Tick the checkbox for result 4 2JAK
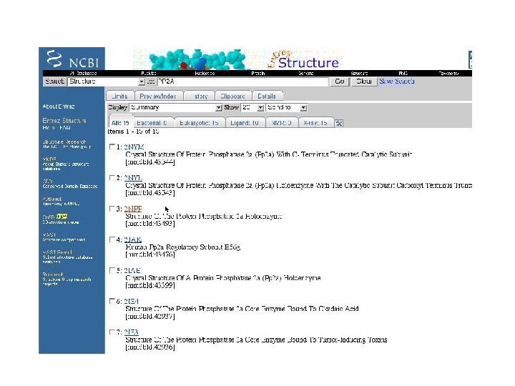The image size is (515, 386). [x=112, y=239]
